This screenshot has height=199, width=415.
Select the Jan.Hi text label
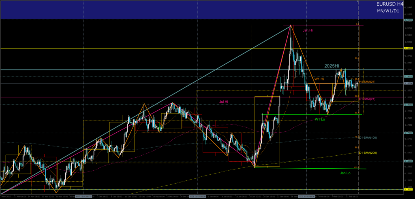coord(308,30)
